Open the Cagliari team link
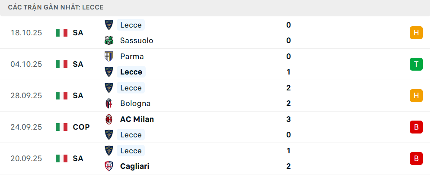The image size is (431, 177). click(135, 166)
